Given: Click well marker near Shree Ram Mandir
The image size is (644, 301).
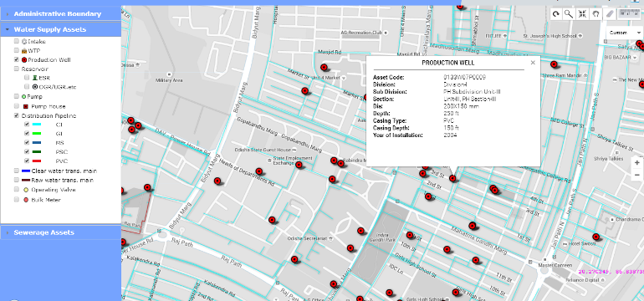Looking at the screenshot, I should point(554,64).
